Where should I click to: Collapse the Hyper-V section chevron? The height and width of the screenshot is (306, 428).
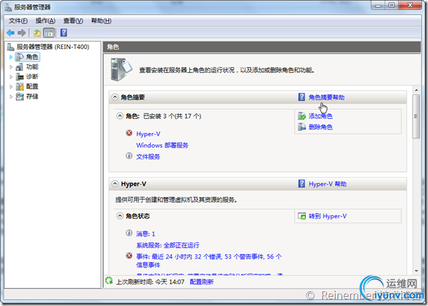(115, 184)
